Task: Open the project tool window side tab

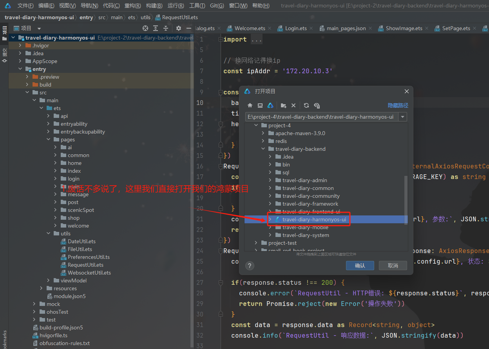Action: tap(4, 33)
